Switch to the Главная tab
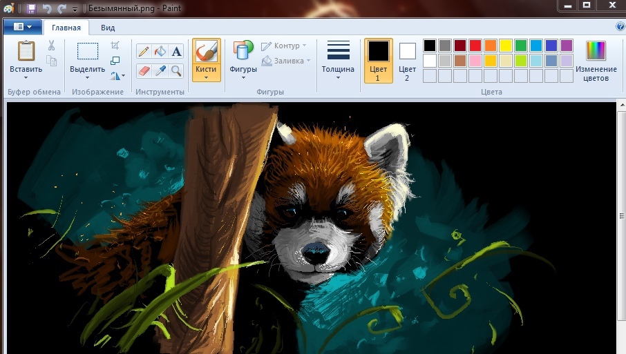626x354 pixels. [x=66, y=28]
